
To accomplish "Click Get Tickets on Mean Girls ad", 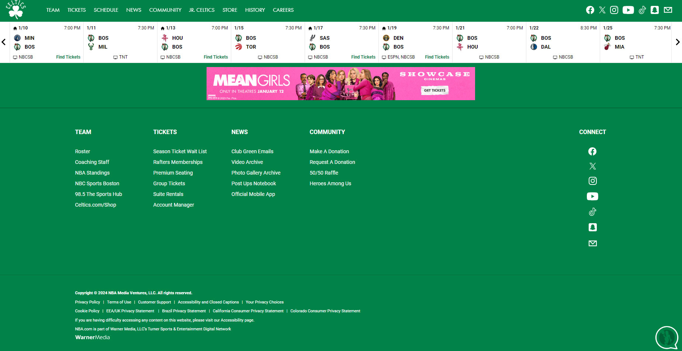I will click(x=435, y=90).
